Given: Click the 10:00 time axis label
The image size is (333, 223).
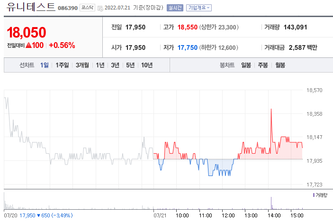Looking at the screenshot, I should (x=182, y=215).
